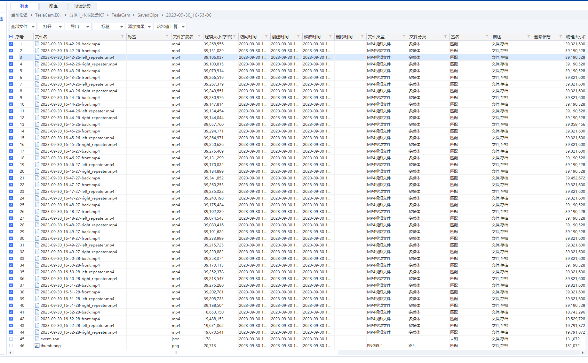Click the filter icon in 文件类型 column
Viewport: 588px width, 363px height.
(x=404, y=37)
